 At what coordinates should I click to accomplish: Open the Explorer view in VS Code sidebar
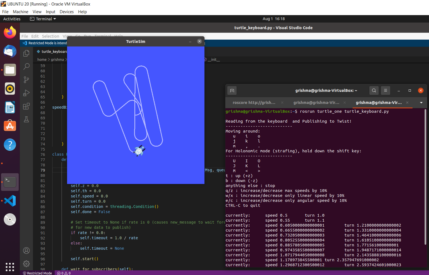click(x=26, y=53)
